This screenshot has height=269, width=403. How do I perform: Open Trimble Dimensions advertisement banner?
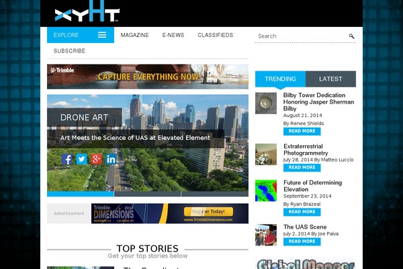click(x=170, y=213)
